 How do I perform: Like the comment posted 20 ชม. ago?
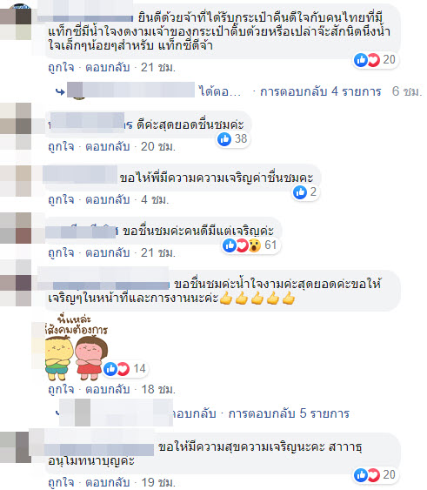point(61,146)
